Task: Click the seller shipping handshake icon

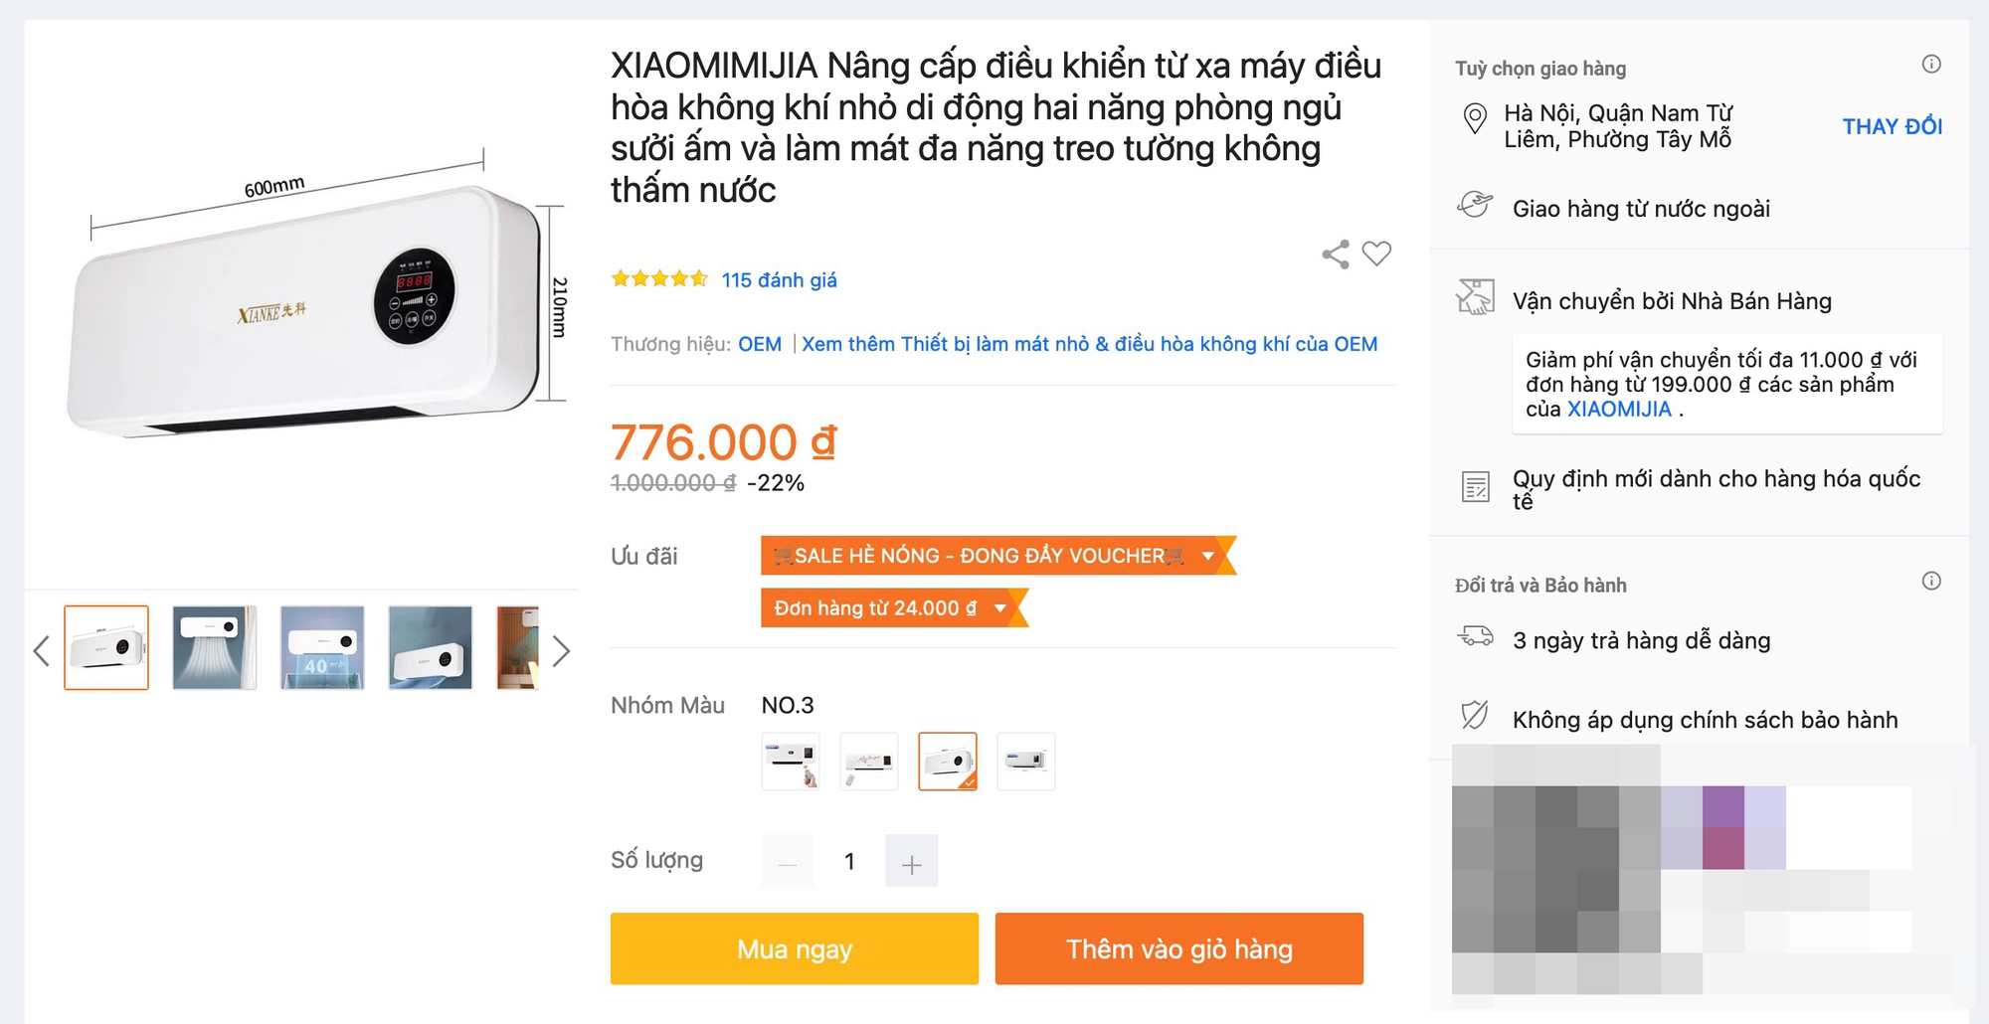Action: [x=1475, y=296]
